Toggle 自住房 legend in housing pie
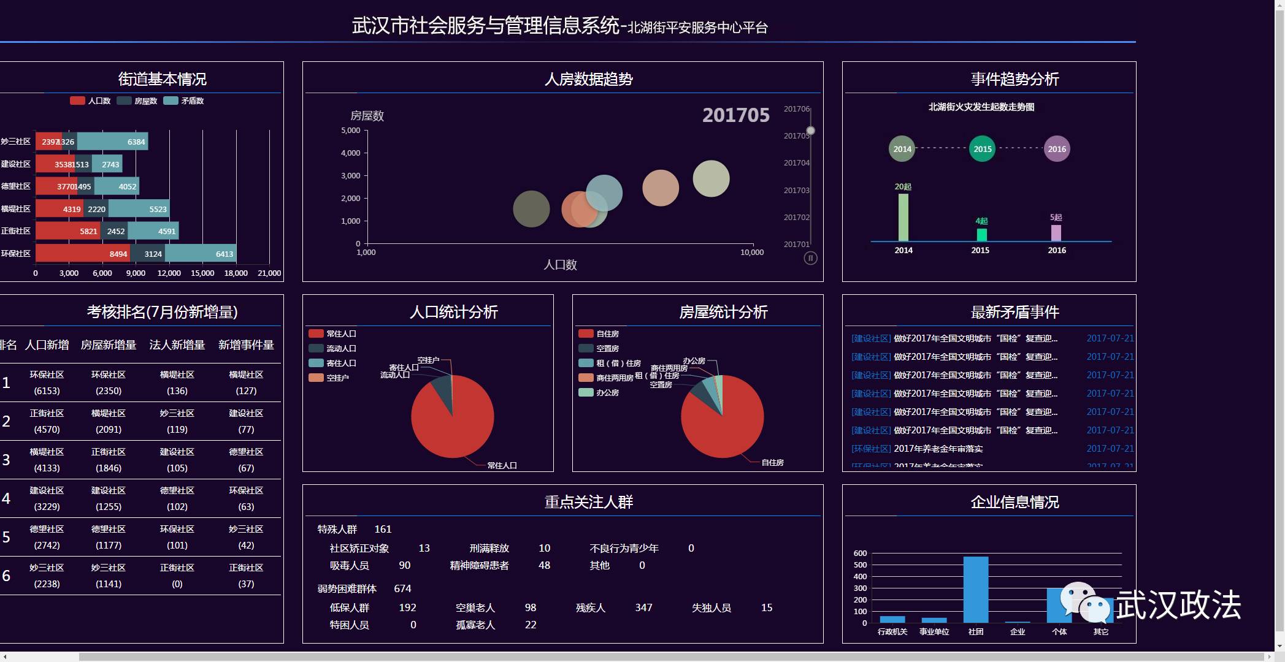This screenshot has height=662, width=1285. coord(599,333)
